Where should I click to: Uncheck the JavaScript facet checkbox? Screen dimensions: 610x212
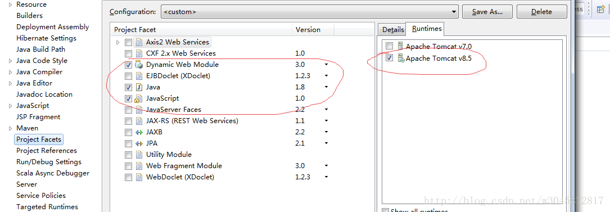click(128, 98)
